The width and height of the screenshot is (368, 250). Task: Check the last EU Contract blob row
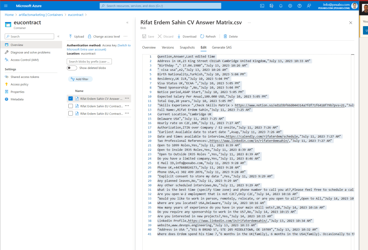click(x=70, y=114)
